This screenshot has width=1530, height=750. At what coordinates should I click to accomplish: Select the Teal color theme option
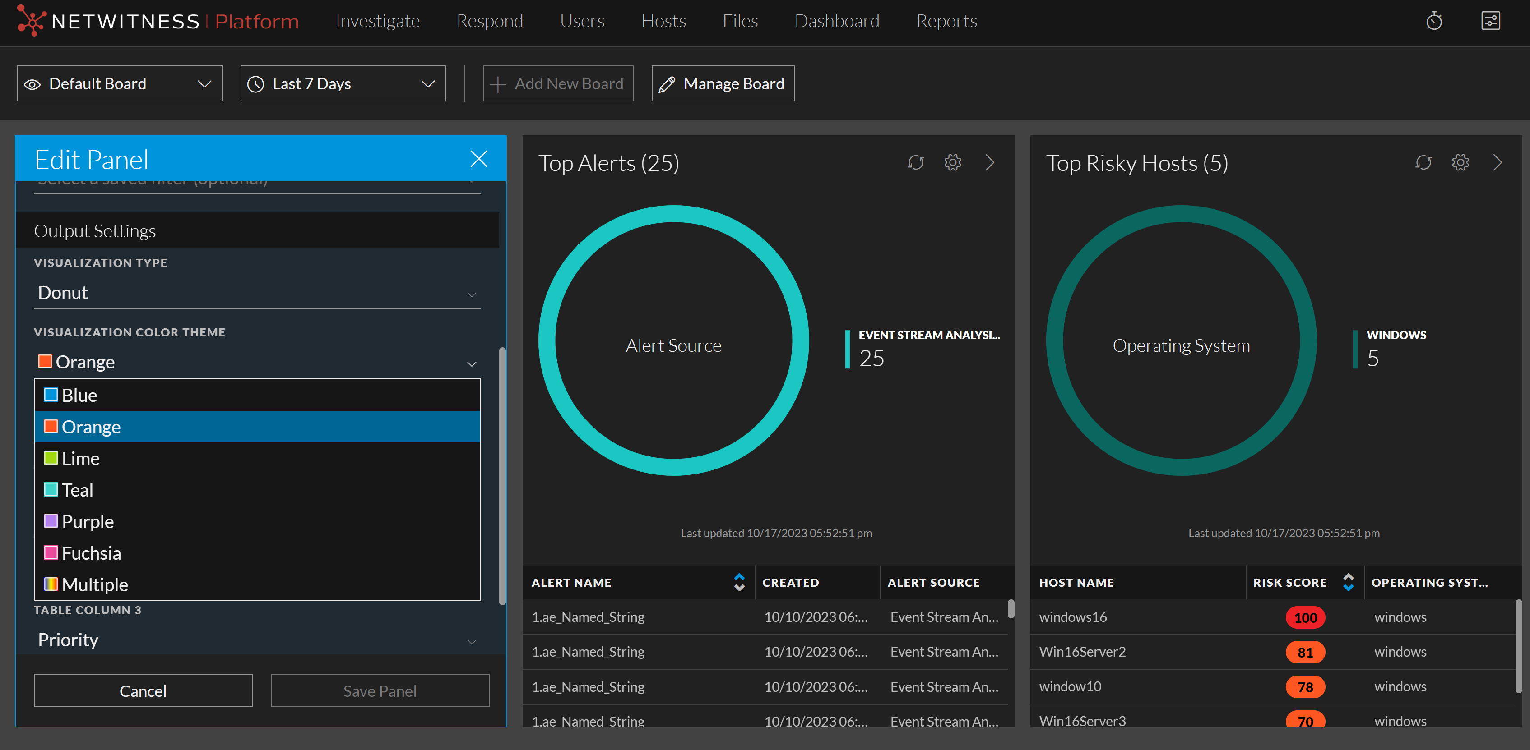77,490
